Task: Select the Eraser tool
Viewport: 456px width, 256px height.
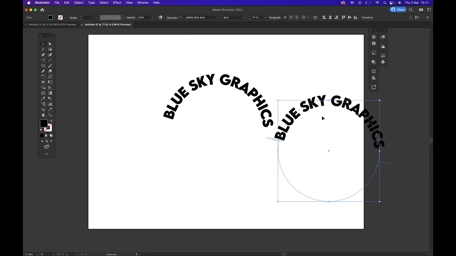Action: (x=50, y=71)
